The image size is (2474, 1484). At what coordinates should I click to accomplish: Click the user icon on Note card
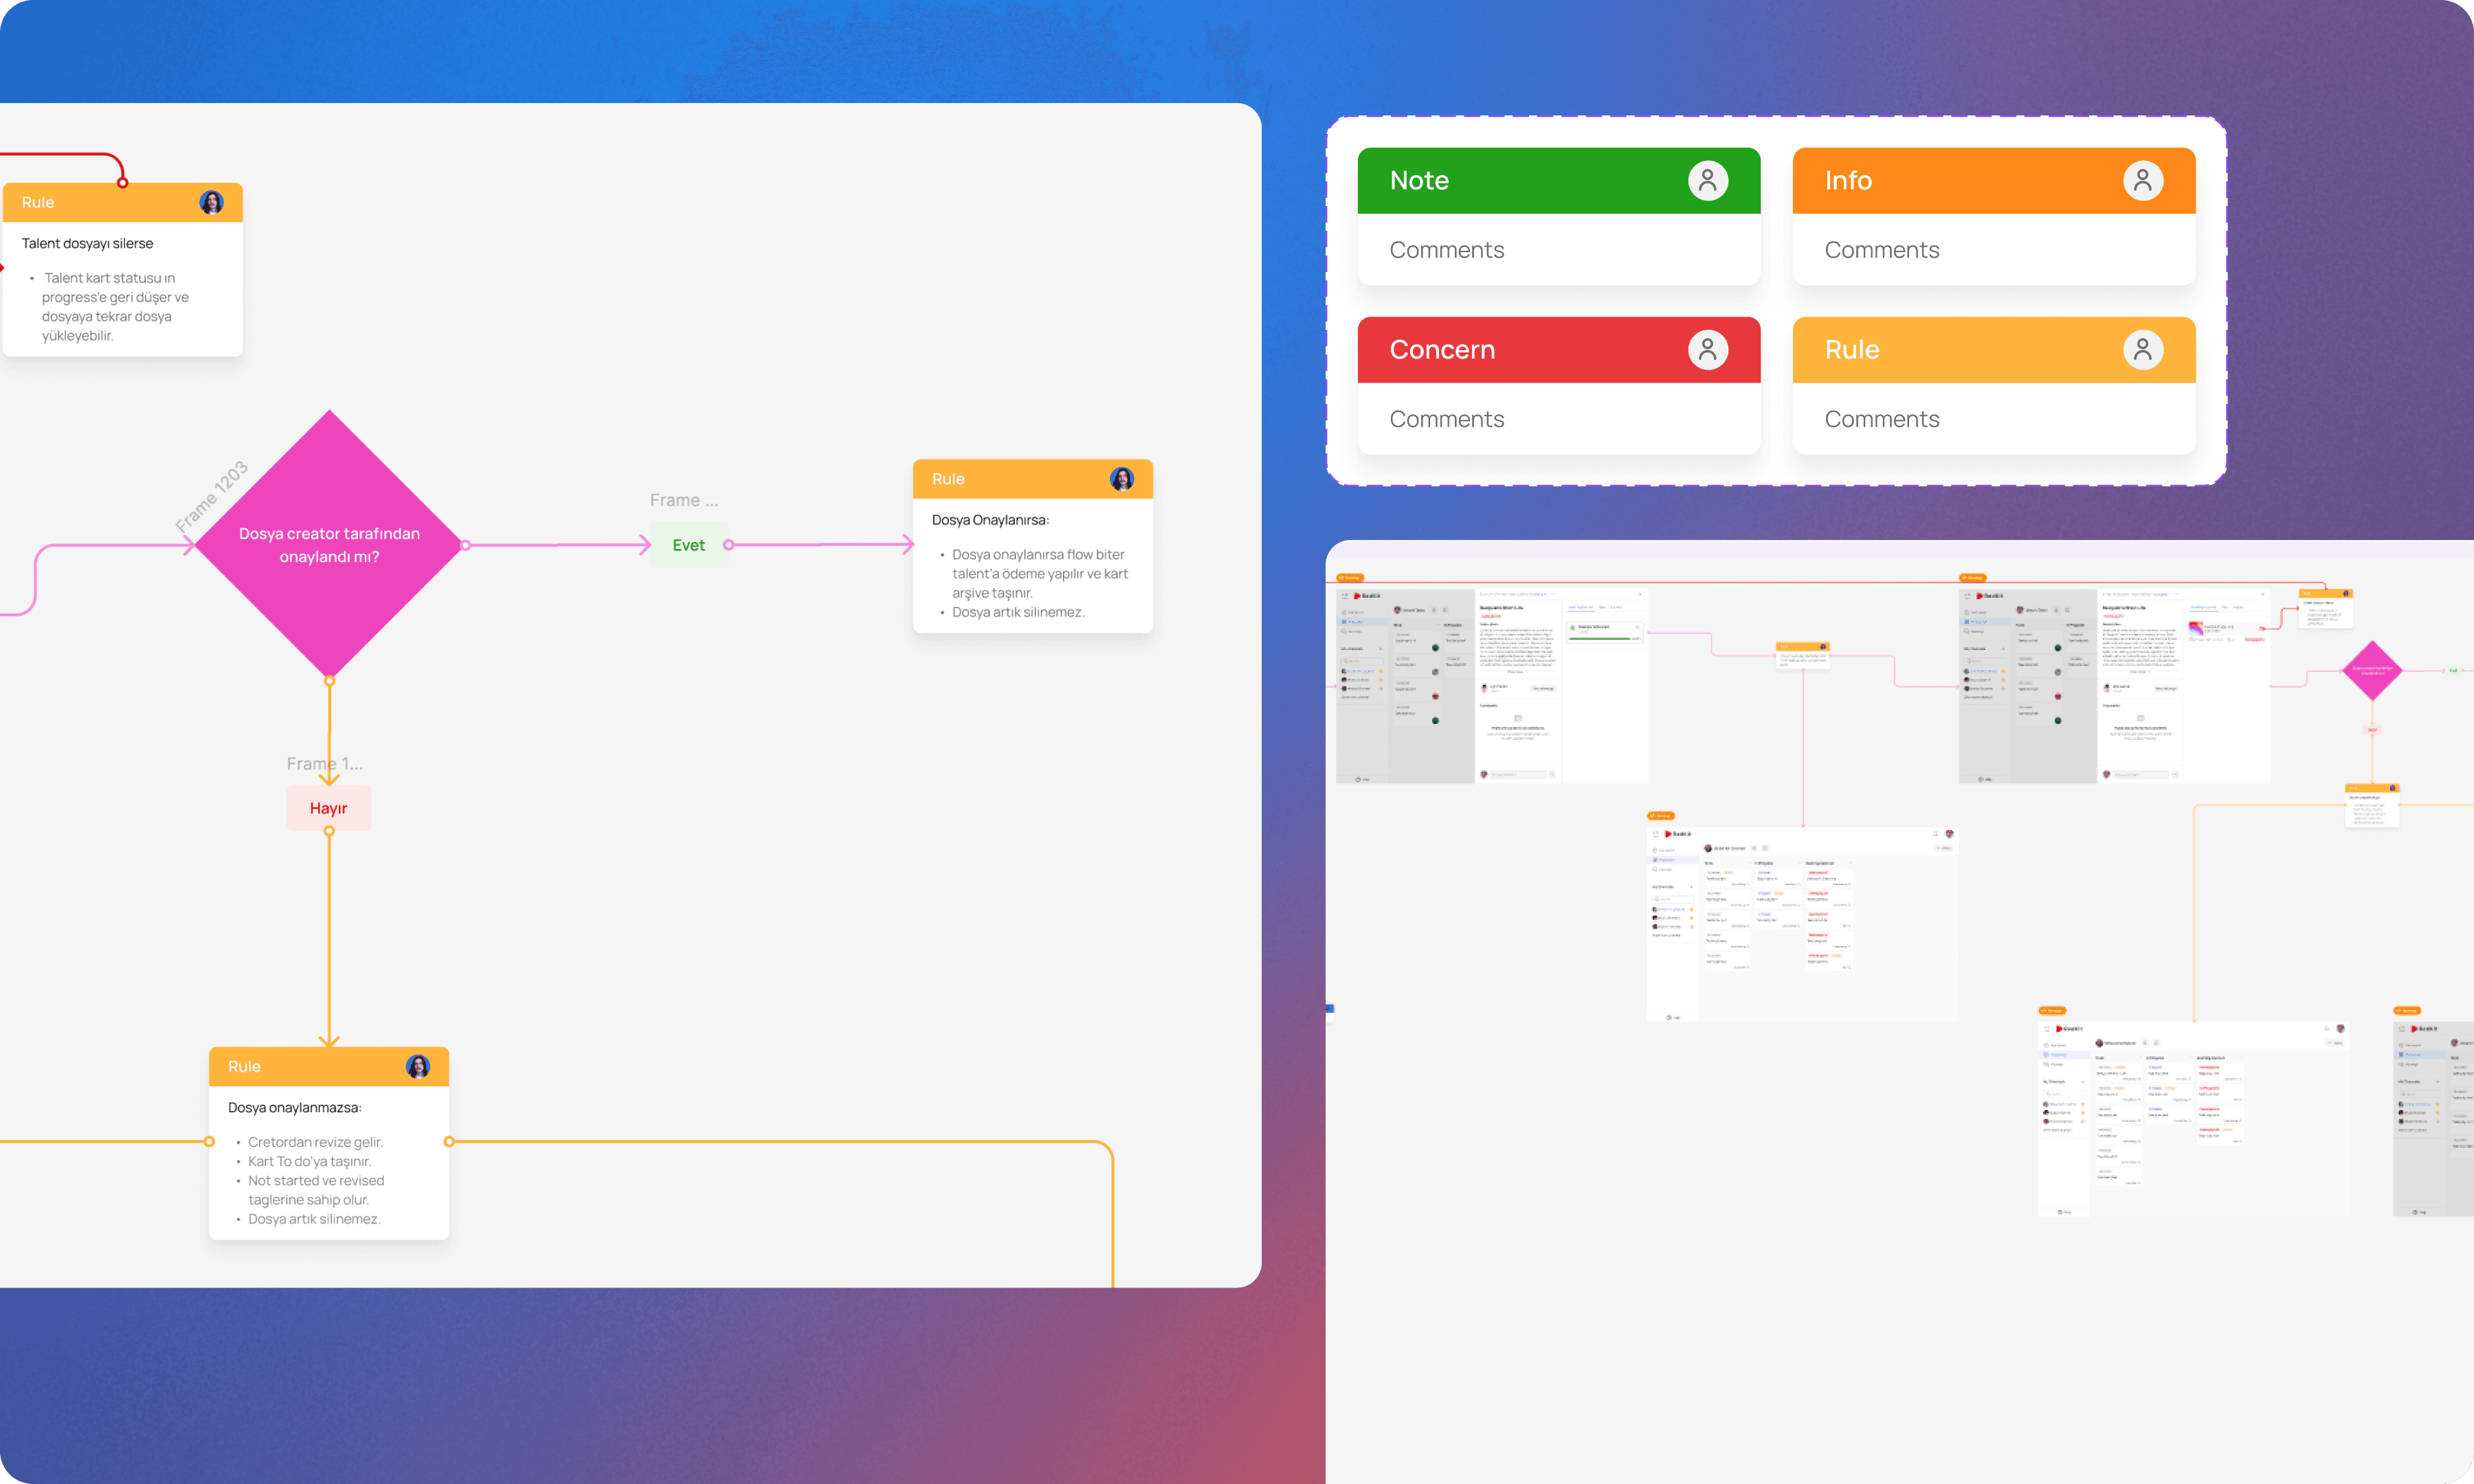1707,181
